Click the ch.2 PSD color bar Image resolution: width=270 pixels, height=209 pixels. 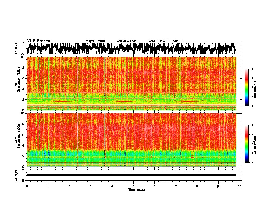click(246, 144)
